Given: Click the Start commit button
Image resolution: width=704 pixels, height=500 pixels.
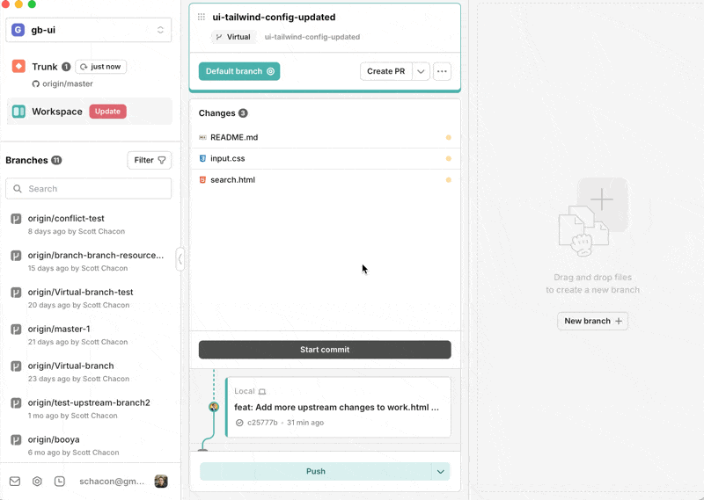Looking at the screenshot, I should coord(325,350).
